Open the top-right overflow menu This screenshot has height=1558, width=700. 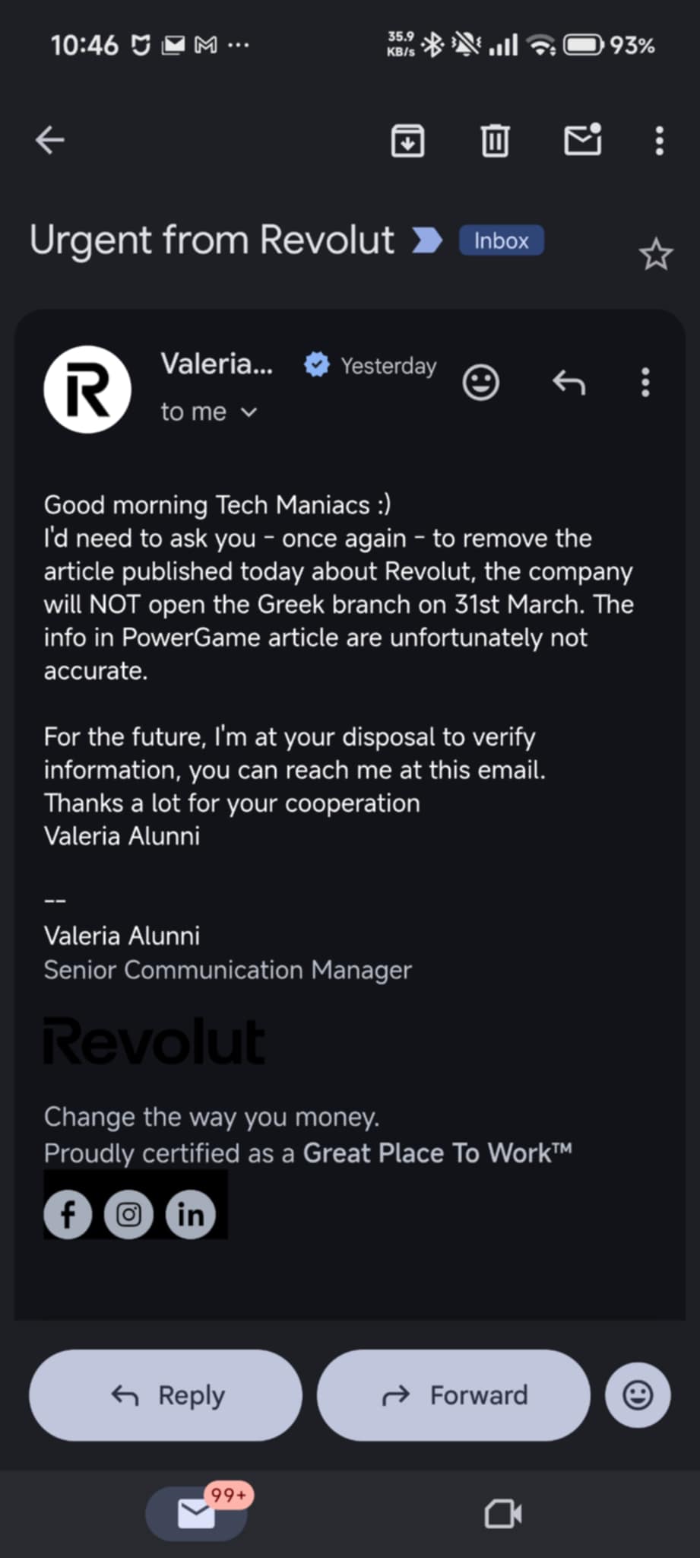pyautogui.click(x=659, y=140)
